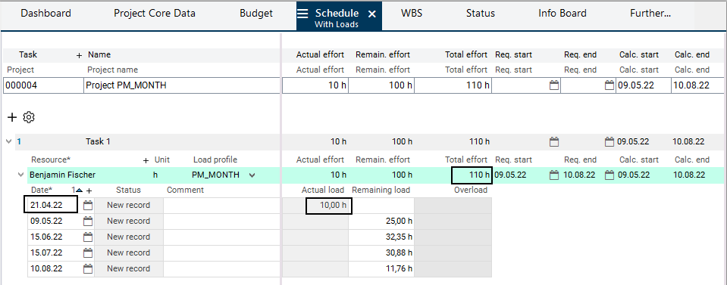Add a resource via plus next to Resource
Image resolution: width=727 pixels, height=285 pixels.
click(x=146, y=160)
